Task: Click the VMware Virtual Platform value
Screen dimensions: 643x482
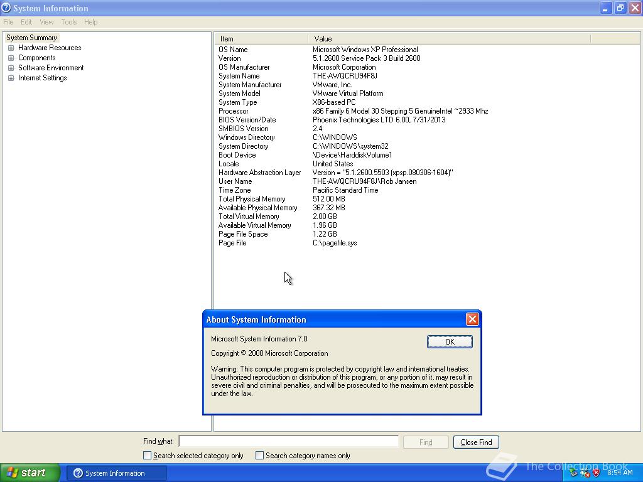Action: (348, 94)
